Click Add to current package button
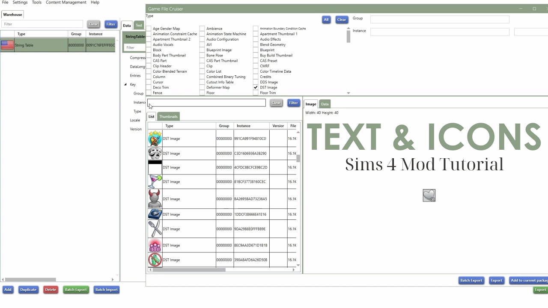Image resolution: width=548 pixels, height=308 pixels. pos(529,281)
